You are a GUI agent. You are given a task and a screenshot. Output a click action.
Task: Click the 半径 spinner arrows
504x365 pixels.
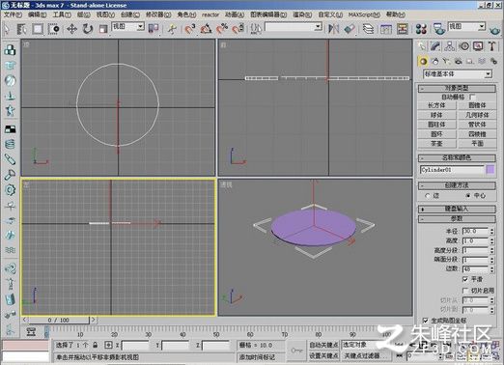pos(492,231)
